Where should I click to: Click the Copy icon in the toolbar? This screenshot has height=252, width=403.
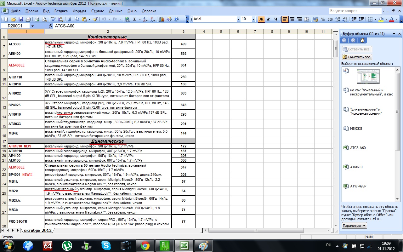click(x=77, y=19)
